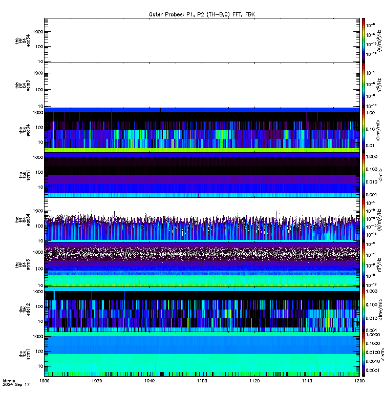
Task: Click inside the thc fff scm3 spectrogram
Action: point(202,264)
